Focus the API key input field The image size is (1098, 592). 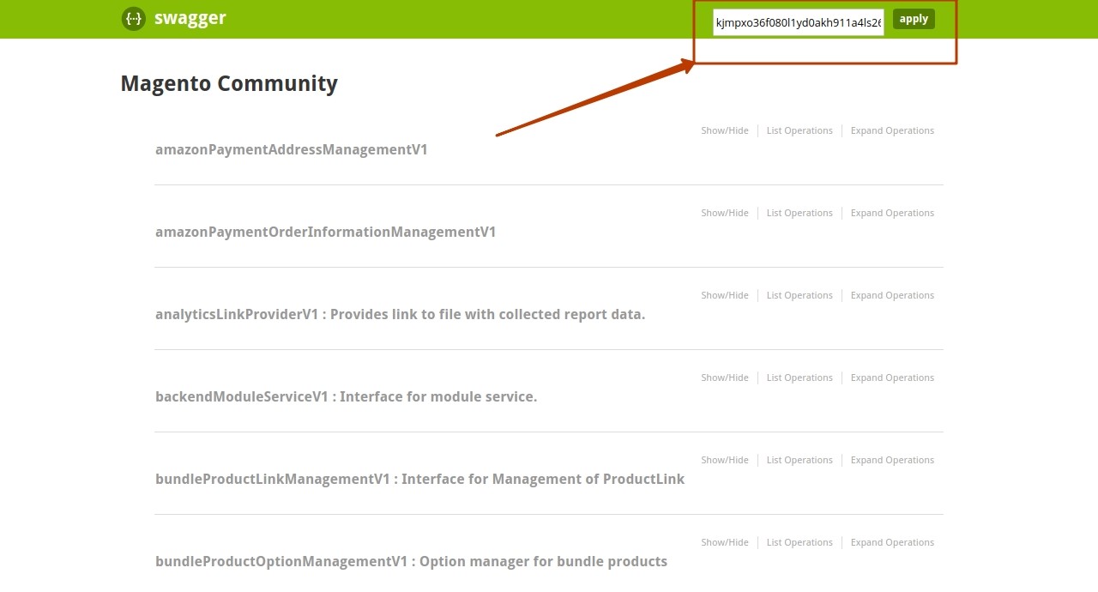tap(798, 22)
